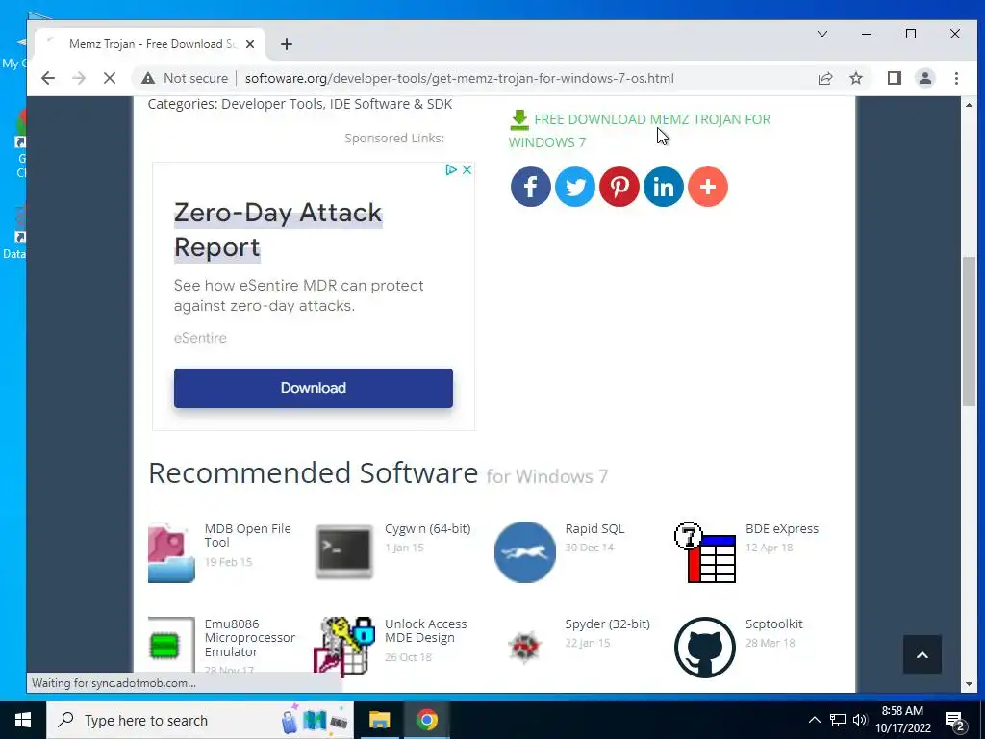This screenshot has width=985, height=739.
Task: Bookmark this page with star icon
Action: 855,78
